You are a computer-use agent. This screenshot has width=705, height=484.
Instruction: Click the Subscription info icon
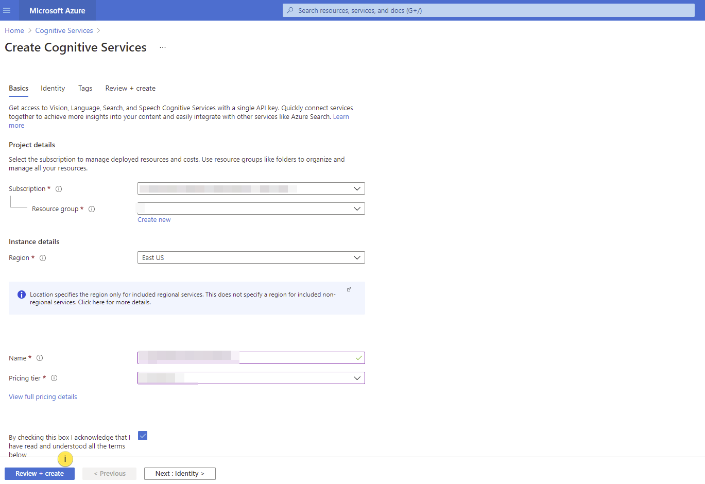[59, 189]
